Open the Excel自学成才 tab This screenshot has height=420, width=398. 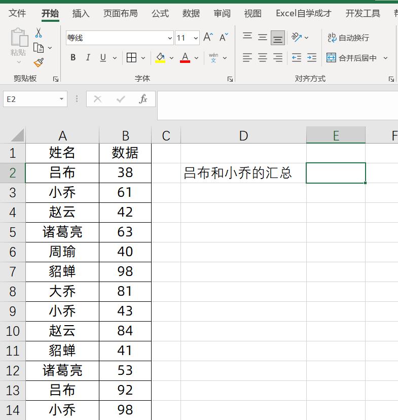click(x=304, y=13)
